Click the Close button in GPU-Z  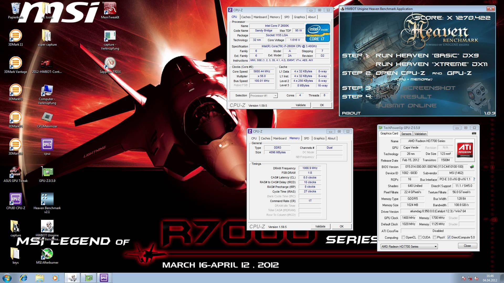tap(467, 246)
